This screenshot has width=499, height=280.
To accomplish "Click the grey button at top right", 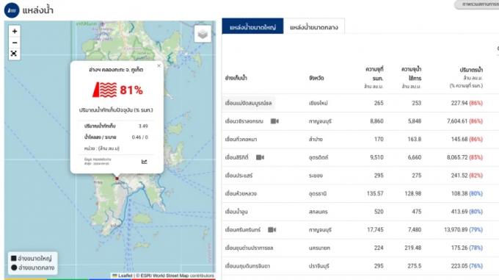I will click(477, 4).
